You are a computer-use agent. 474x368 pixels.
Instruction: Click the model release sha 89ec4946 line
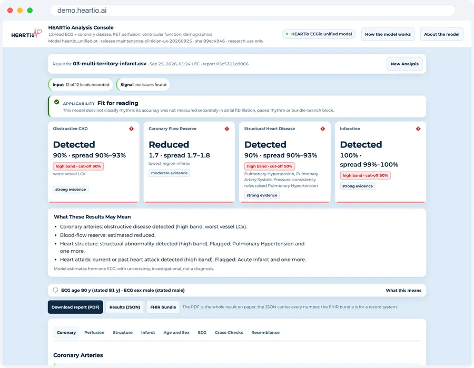pos(156,41)
